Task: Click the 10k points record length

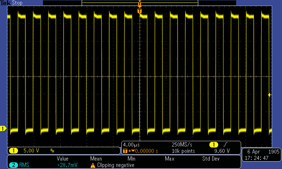Action: click(x=183, y=151)
